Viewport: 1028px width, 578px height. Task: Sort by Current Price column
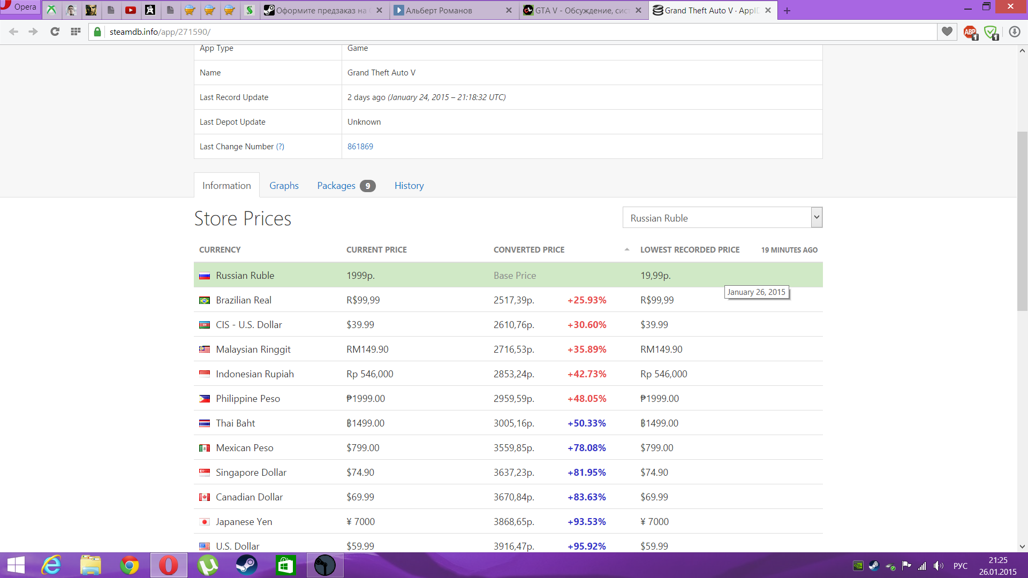click(x=376, y=250)
